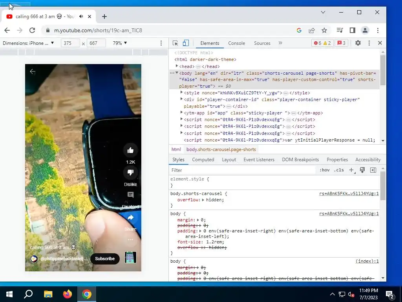This screenshot has width=402, height=302.
Task: Open device toolbar more options menu
Action: (x=161, y=43)
